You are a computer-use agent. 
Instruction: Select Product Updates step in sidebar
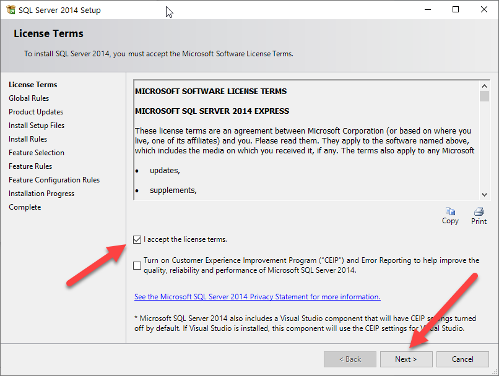click(36, 112)
